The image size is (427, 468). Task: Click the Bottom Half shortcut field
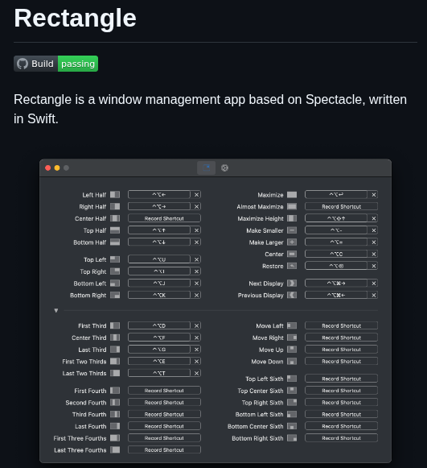[x=159, y=242]
